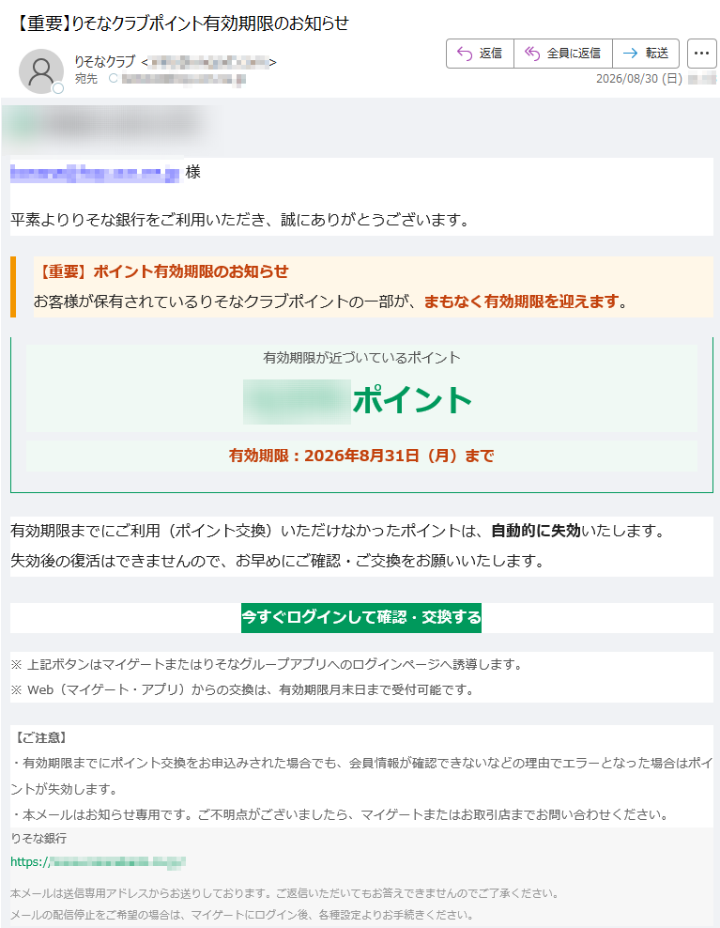Click Reply All (全員に返信) button
Viewport: 720px width, 928px height.
tap(563, 54)
